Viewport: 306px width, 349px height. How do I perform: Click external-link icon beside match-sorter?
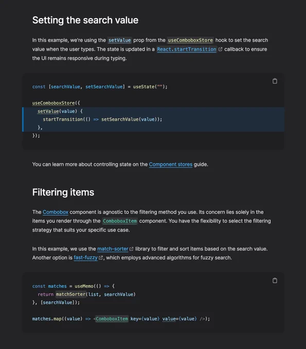(131, 249)
